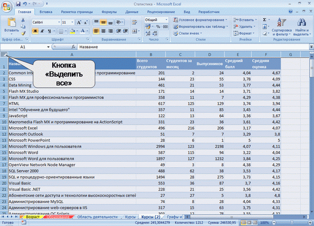
Task: Open the Name Box dropdown arrow
Action: [48, 47]
